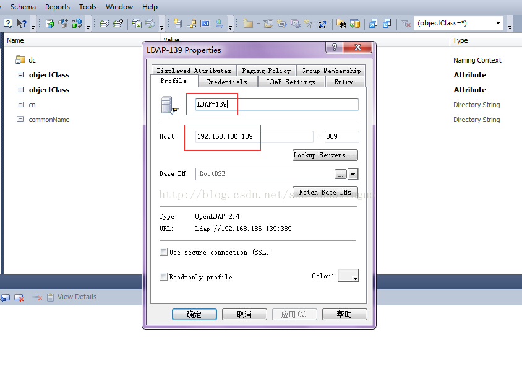The width and height of the screenshot is (522, 376).
Task: Expand the overflow chevron after filter combobox
Action: point(510,27)
